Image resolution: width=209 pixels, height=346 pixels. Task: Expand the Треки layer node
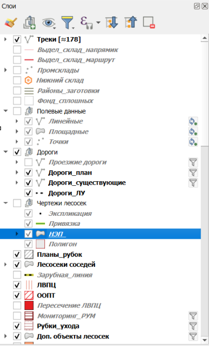[x=5, y=39]
